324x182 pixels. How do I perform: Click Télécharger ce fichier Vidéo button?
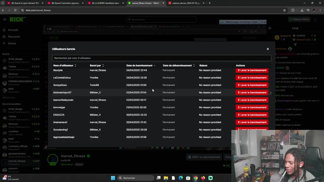(240, 22)
